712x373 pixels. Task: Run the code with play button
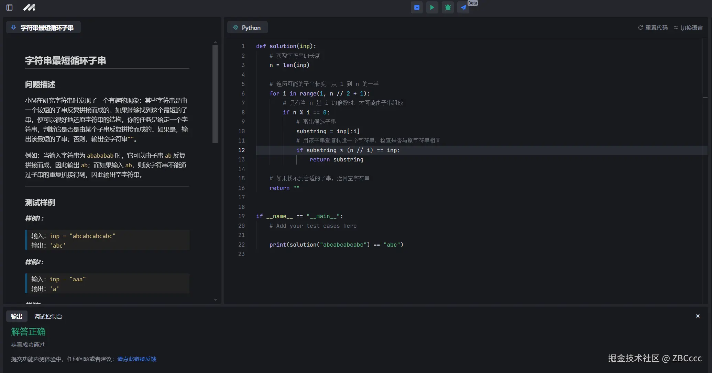point(432,8)
